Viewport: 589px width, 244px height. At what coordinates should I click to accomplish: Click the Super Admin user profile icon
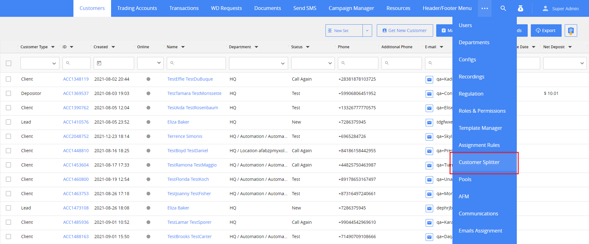pyautogui.click(x=545, y=9)
